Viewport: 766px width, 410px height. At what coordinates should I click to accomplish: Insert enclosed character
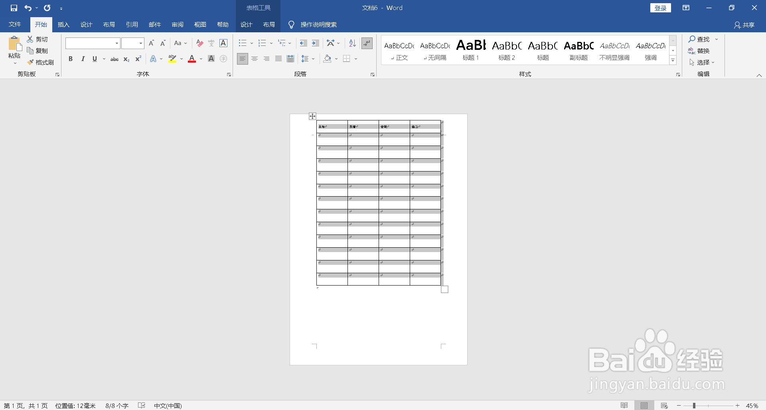click(x=223, y=59)
